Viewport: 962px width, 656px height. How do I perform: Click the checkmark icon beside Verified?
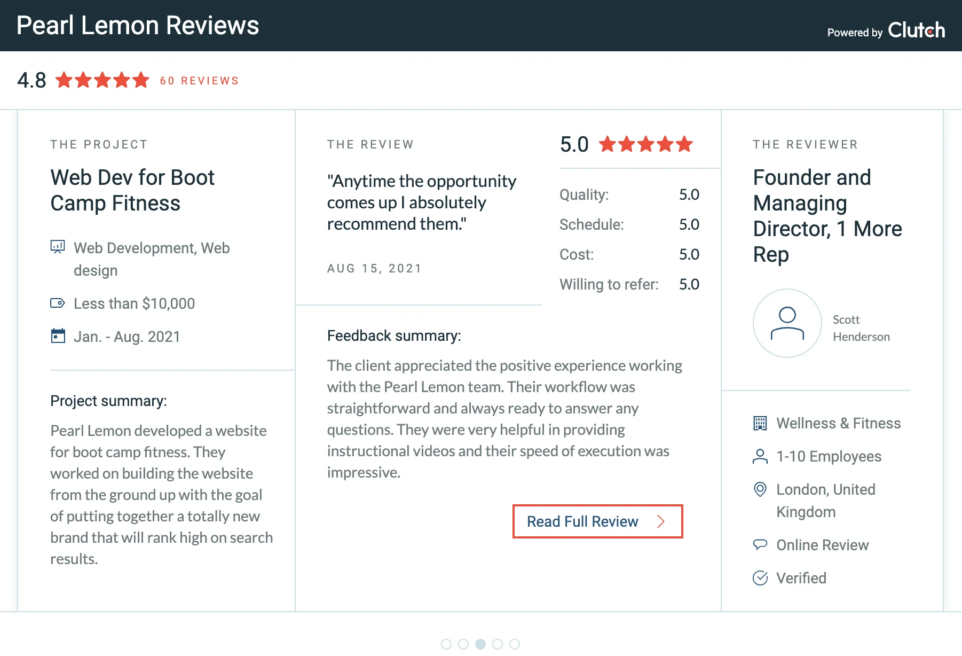(760, 578)
